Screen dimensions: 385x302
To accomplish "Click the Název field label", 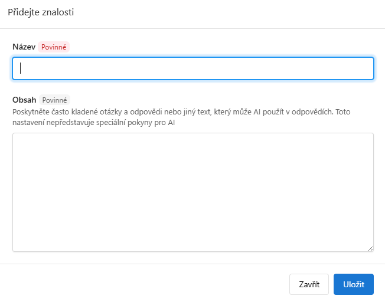I will [x=24, y=47].
